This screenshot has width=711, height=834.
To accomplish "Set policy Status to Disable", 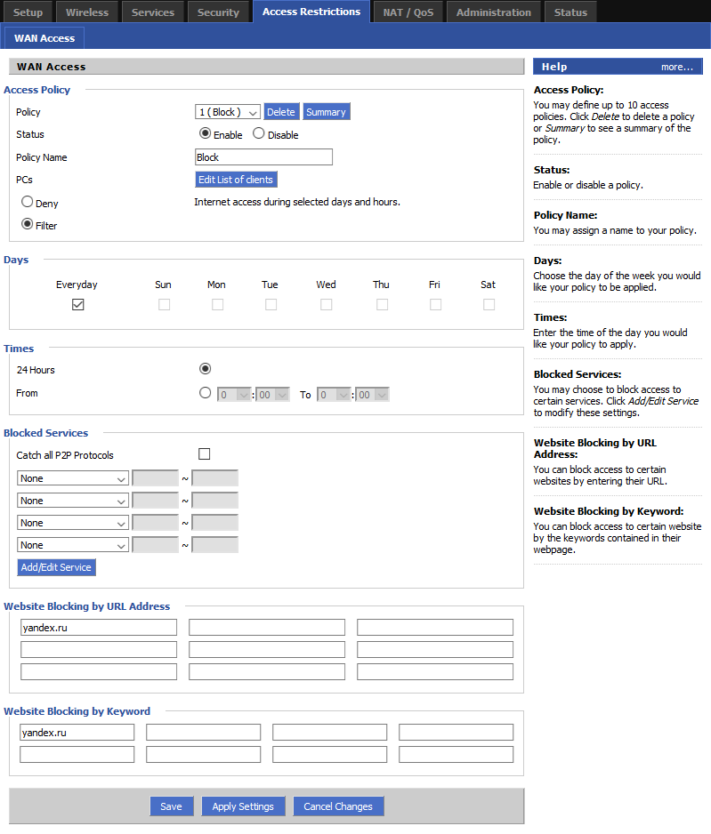I will coord(259,133).
